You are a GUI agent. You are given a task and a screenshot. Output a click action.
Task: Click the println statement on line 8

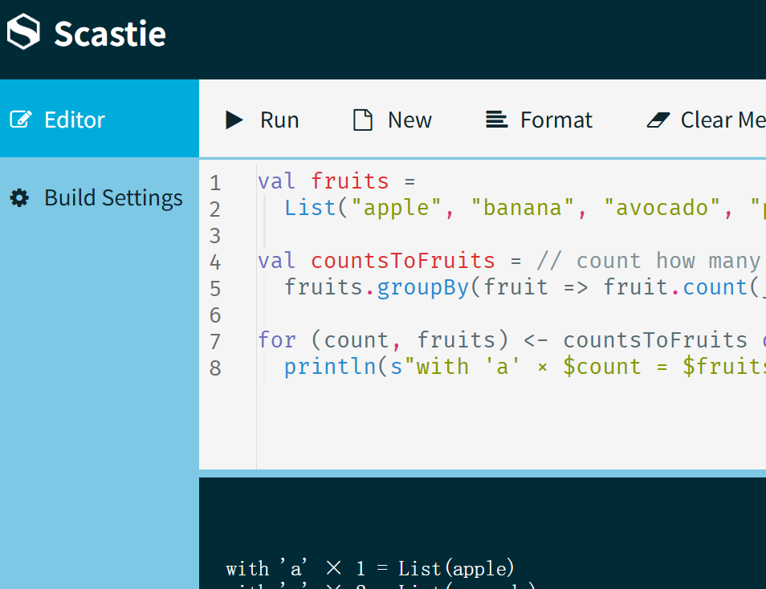(329, 366)
